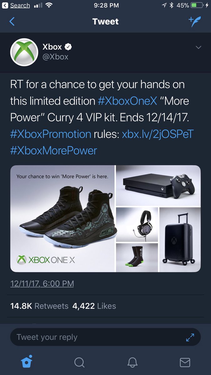Screen dimensions: 211x375
Task: Open the Xbox profile avatar
Action: click(x=24, y=52)
